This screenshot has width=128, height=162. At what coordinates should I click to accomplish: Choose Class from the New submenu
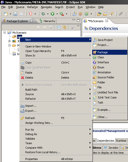click(x=110, y=57)
